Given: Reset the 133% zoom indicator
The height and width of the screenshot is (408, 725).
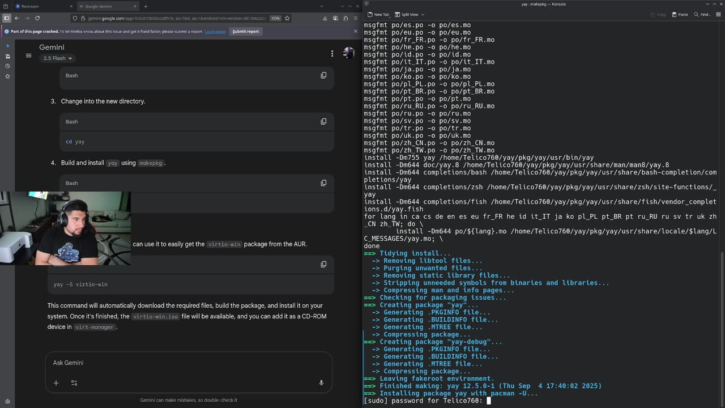Looking at the screenshot, I should pyautogui.click(x=275, y=18).
